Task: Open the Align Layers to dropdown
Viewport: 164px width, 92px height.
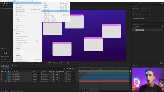Action: pyautogui.click(x=146, y=8)
